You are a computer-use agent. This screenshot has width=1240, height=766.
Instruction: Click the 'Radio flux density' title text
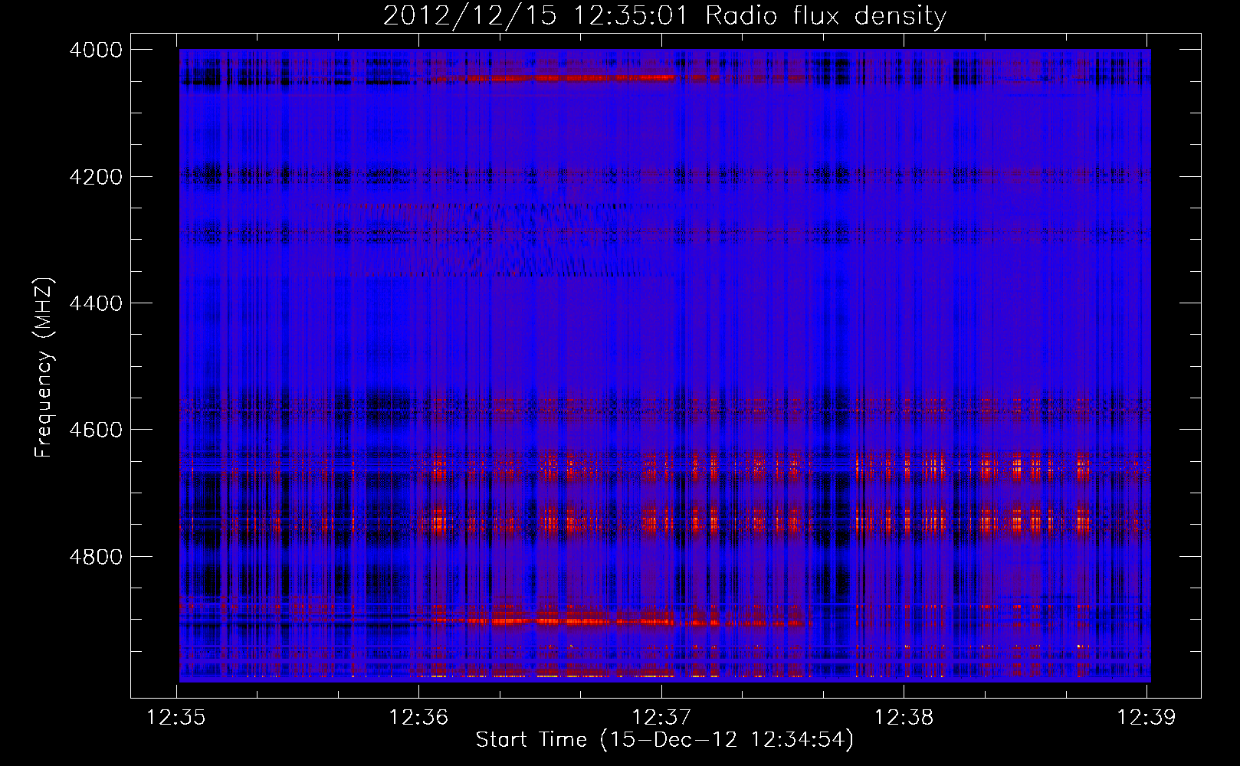click(825, 16)
